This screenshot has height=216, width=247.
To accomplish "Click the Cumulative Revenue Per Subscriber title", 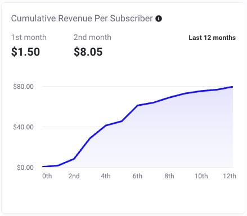I will pyautogui.click(x=82, y=19).
